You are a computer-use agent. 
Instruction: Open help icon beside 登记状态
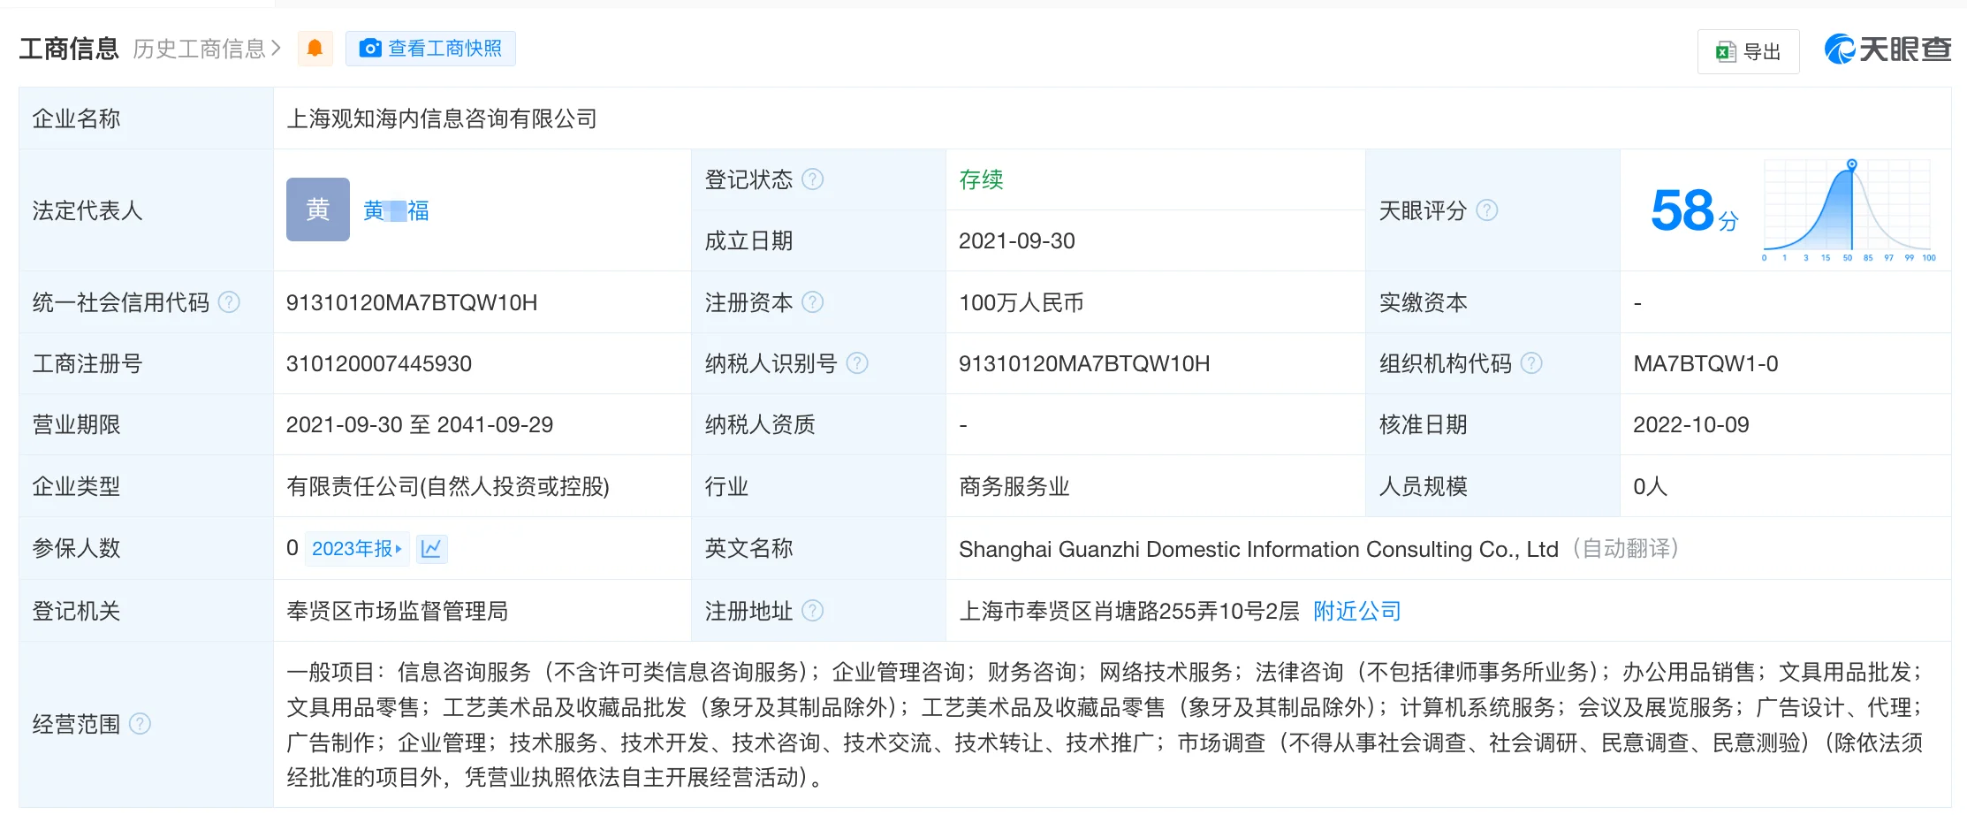point(812,179)
